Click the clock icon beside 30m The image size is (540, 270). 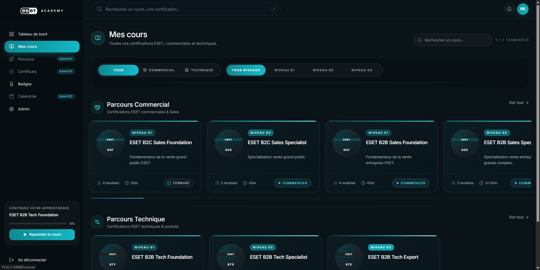click(x=127, y=183)
